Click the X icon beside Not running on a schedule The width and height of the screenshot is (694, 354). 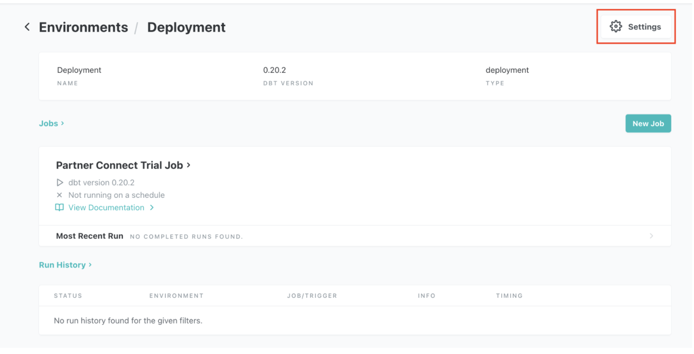(60, 195)
